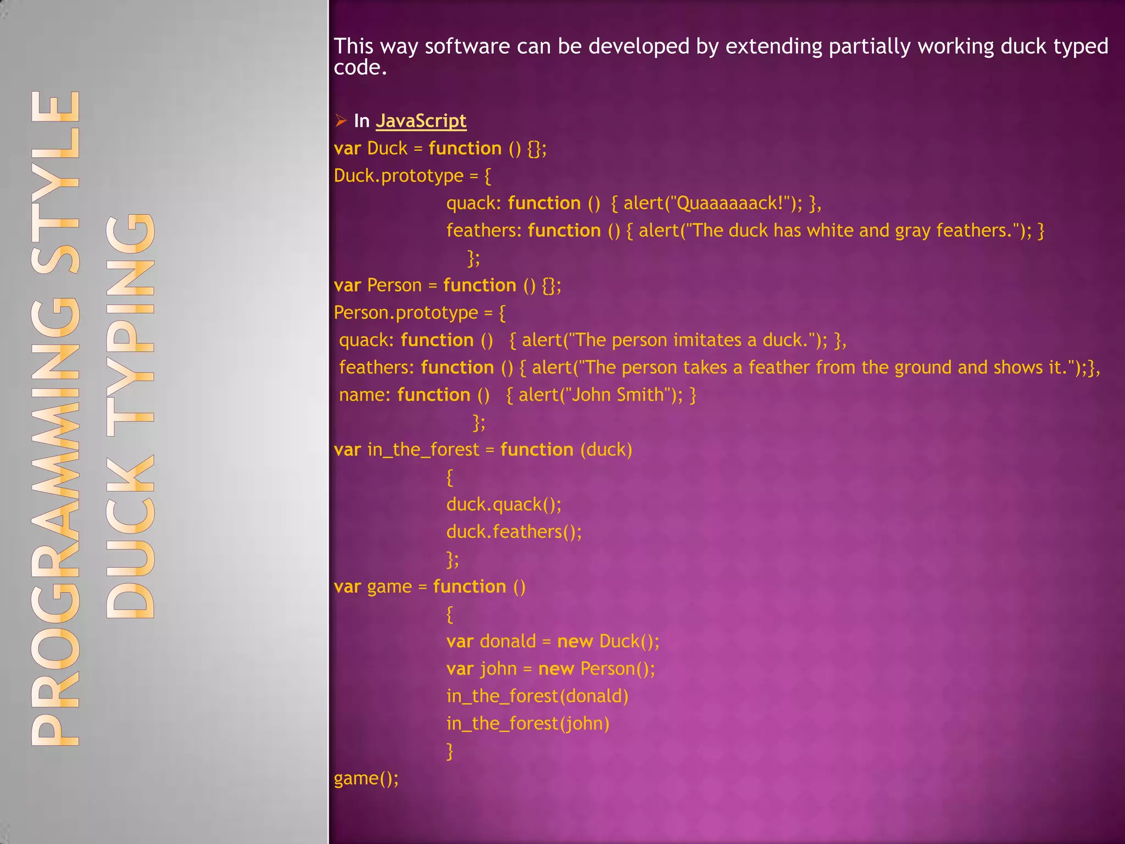Click 'var game = function ()' line
This screenshot has width=1125, height=844.
click(430, 587)
